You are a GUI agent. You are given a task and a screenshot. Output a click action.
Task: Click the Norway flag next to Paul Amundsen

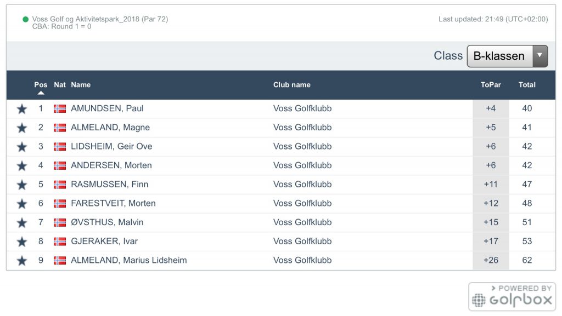tap(60, 108)
